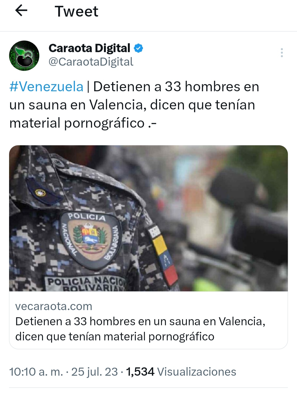Open the police uniform article image
This screenshot has height=393, width=297.
pos(148,218)
